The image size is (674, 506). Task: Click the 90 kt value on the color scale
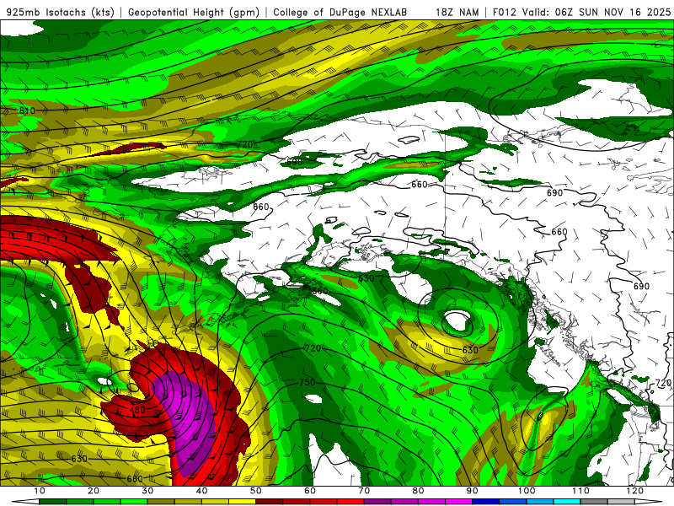(473, 491)
